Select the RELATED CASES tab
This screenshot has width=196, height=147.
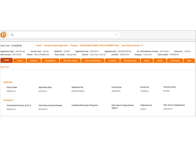pyautogui.click(x=70, y=61)
